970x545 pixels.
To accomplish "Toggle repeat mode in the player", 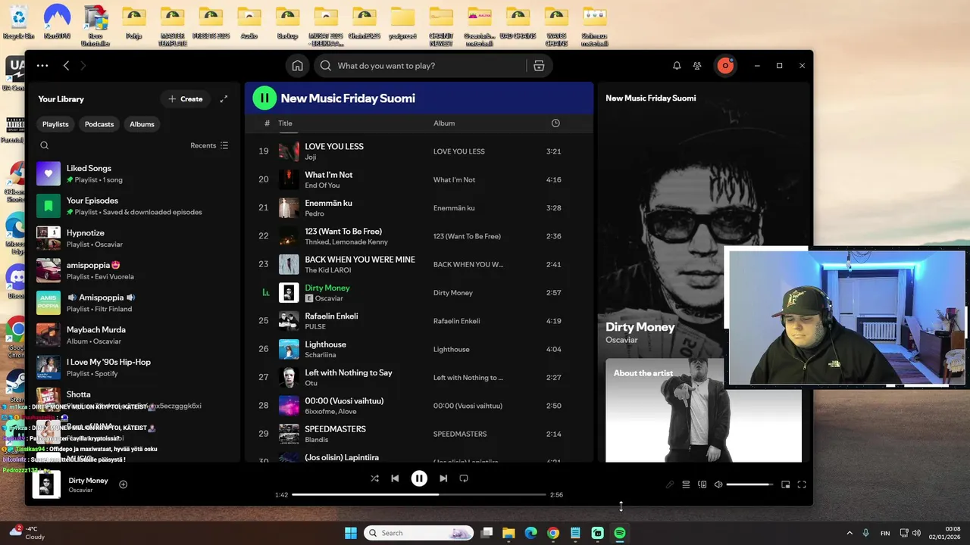I will coord(464,478).
